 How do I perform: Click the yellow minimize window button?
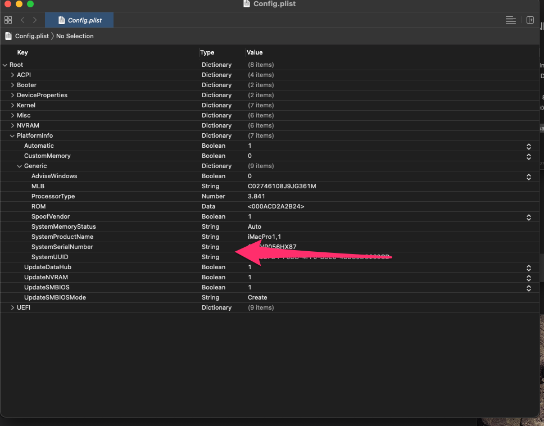[x=19, y=4]
